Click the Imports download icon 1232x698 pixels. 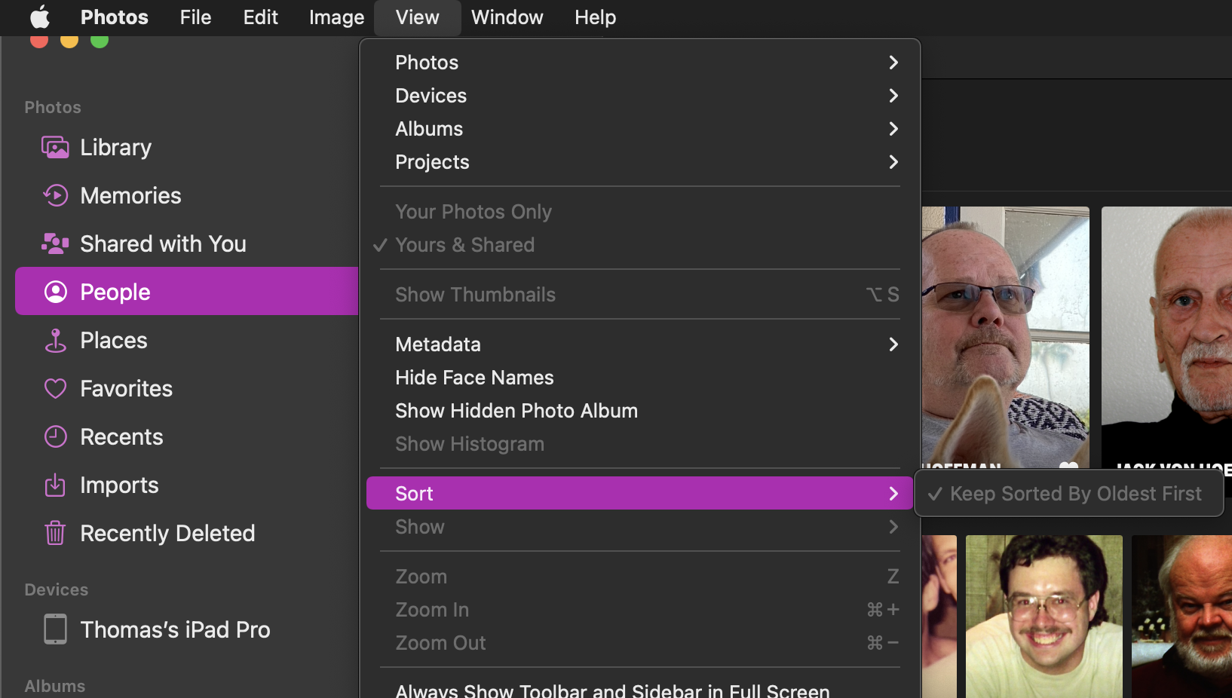55,485
